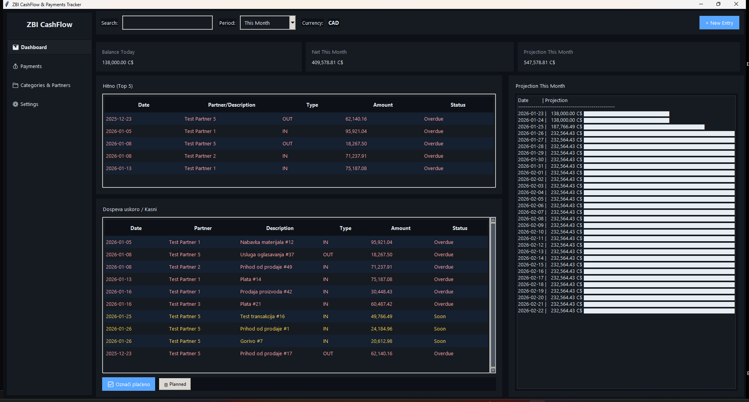Open the Payments section
This screenshot has height=402, width=749.
[50, 66]
